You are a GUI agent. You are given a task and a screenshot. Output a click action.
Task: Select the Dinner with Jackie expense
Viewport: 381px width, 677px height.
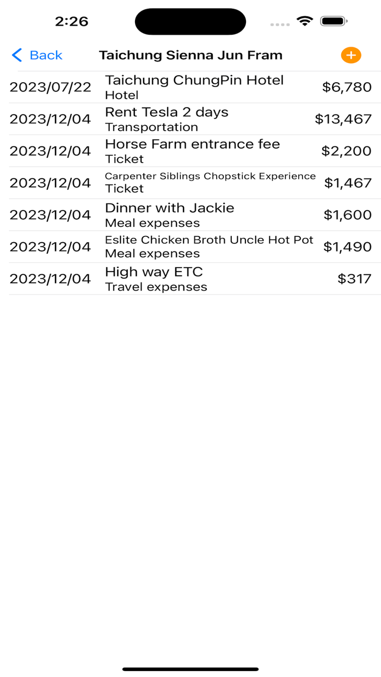(190, 214)
